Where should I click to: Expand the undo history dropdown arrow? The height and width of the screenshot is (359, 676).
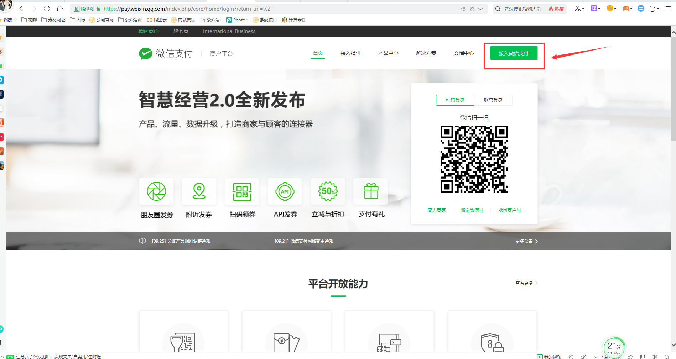pyautogui.click(x=658, y=9)
